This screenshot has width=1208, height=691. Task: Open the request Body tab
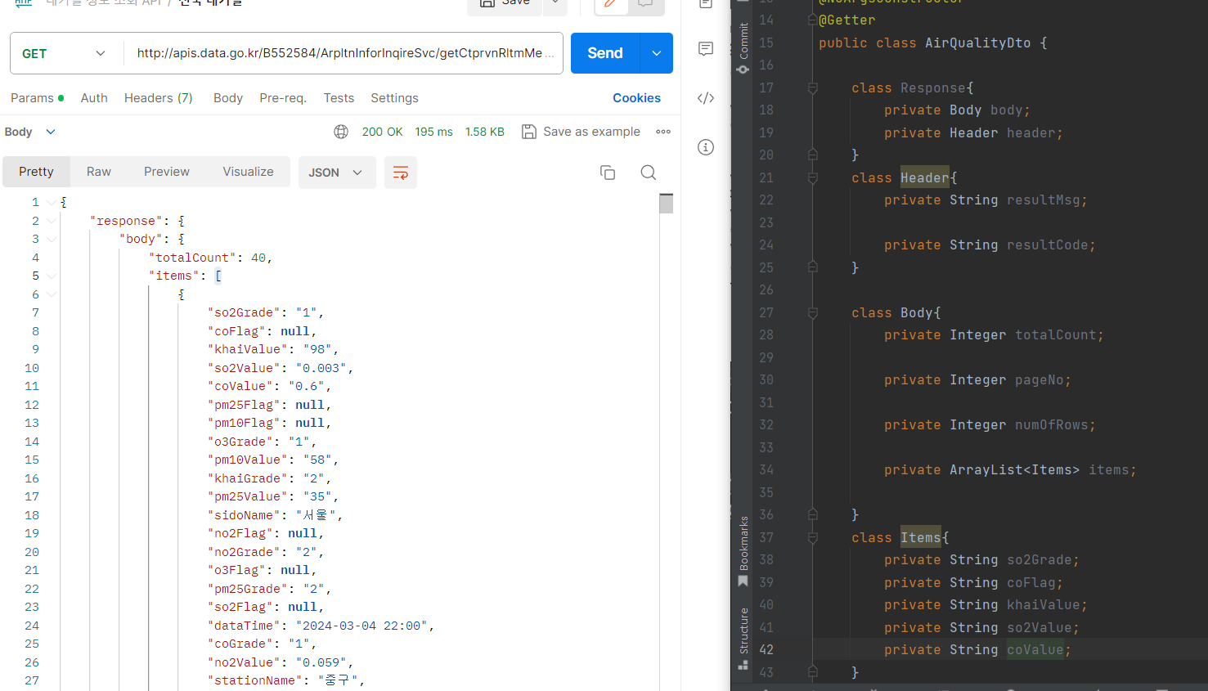point(228,98)
